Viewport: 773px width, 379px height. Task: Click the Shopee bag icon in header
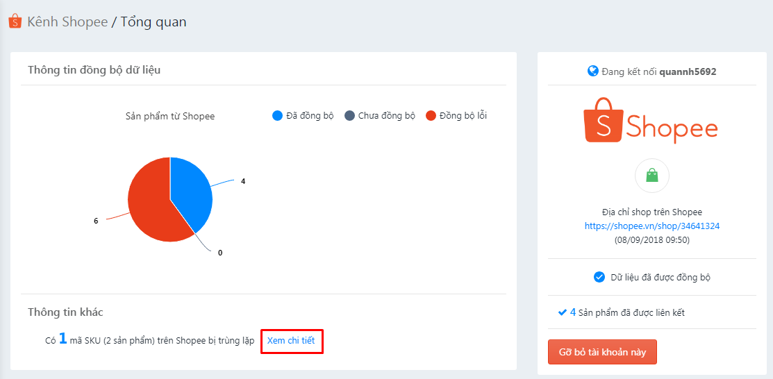(x=15, y=22)
